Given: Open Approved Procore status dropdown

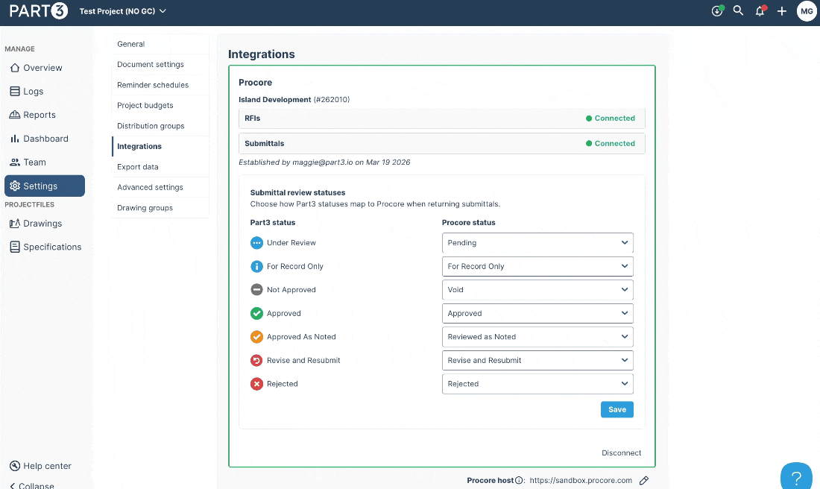Looking at the screenshot, I should click(x=537, y=313).
